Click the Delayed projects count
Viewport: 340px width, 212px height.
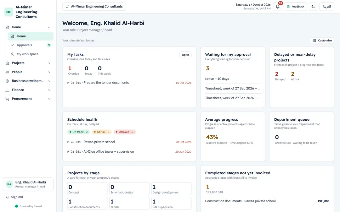[x=277, y=74]
